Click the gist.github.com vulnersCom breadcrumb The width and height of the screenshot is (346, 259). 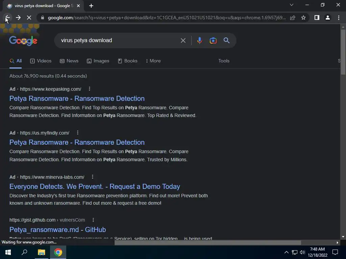tap(47, 220)
